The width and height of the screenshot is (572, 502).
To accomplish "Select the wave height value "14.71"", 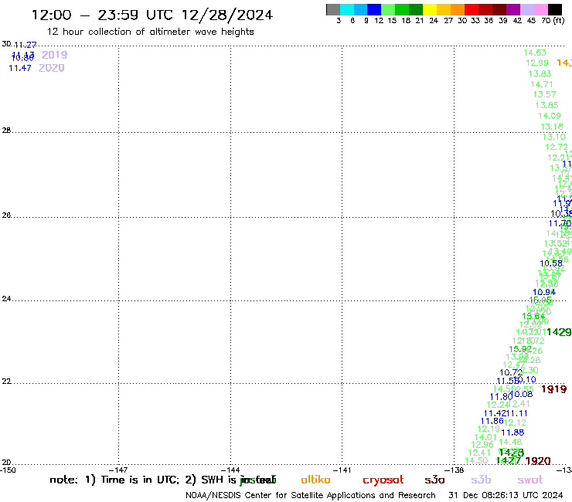I will 542,85.
